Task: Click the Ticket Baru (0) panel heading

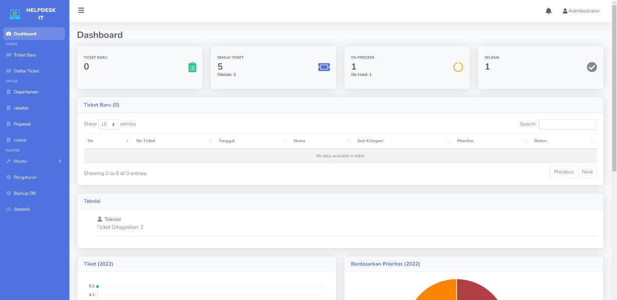Action: click(x=101, y=105)
